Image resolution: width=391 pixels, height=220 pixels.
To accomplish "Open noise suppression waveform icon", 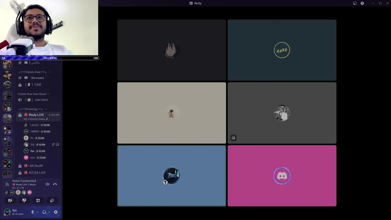I will click(x=48, y=184).
